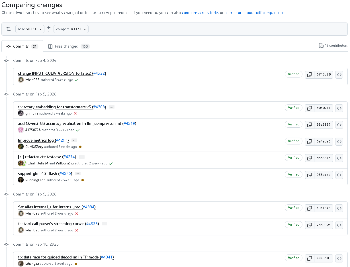Screen dimensions: 350x267
Task: Open pull request #4341 link
Action: coord(107,257)
